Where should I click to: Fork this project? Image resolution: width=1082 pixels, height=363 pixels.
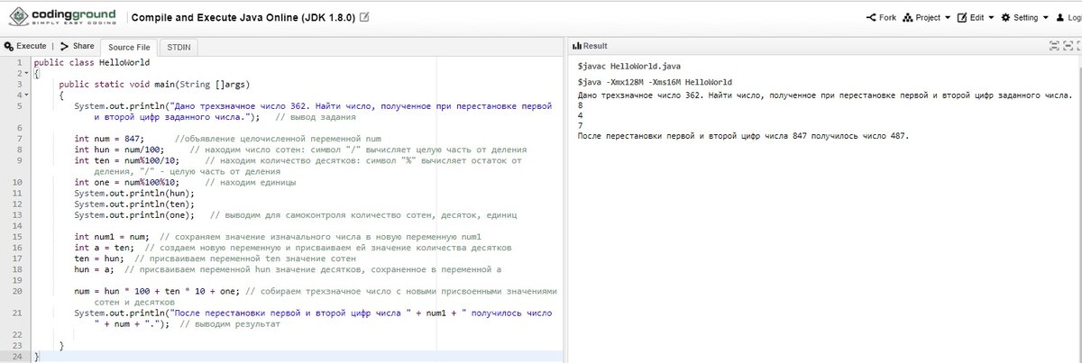coord(882,17)
